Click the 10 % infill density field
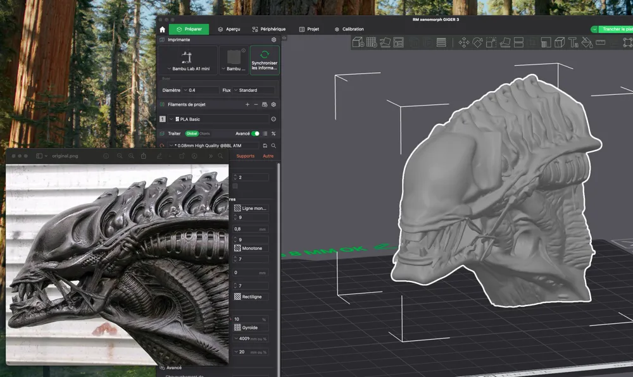The width and height of the screenshot is (633, 377). [x=251, y=319]
